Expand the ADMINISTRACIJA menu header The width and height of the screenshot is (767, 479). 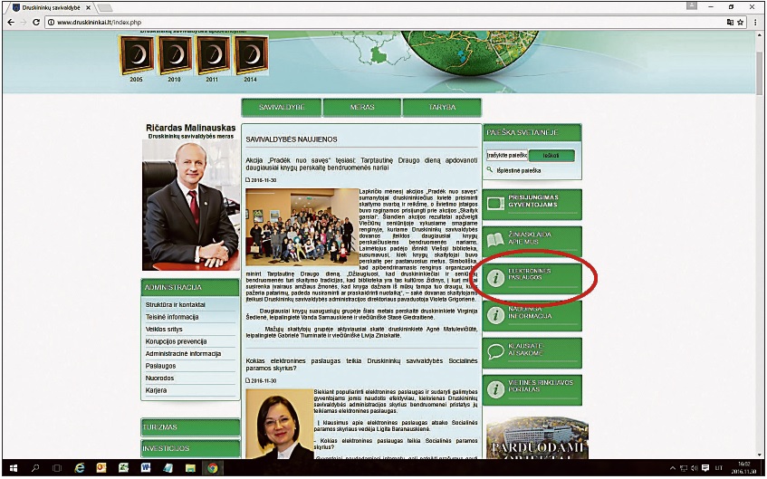190,287
